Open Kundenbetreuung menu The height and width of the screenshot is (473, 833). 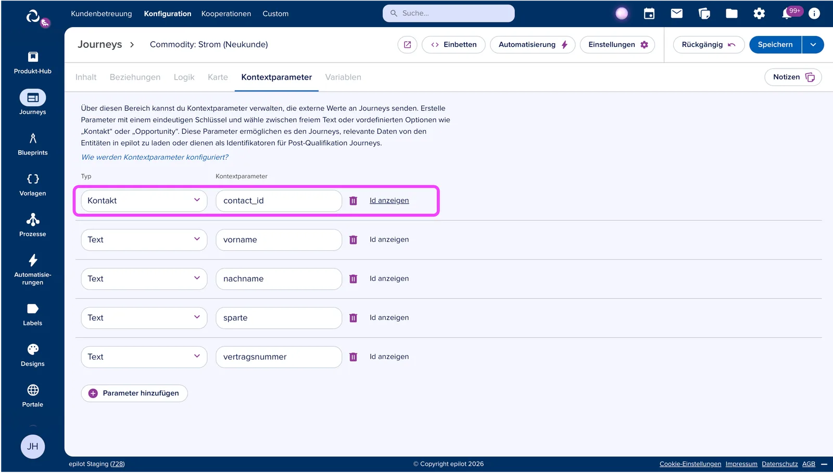click(x=102, y=14)
